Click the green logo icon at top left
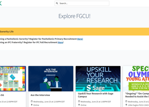This screenshot has width=149, height=107. tap(1, 3)
